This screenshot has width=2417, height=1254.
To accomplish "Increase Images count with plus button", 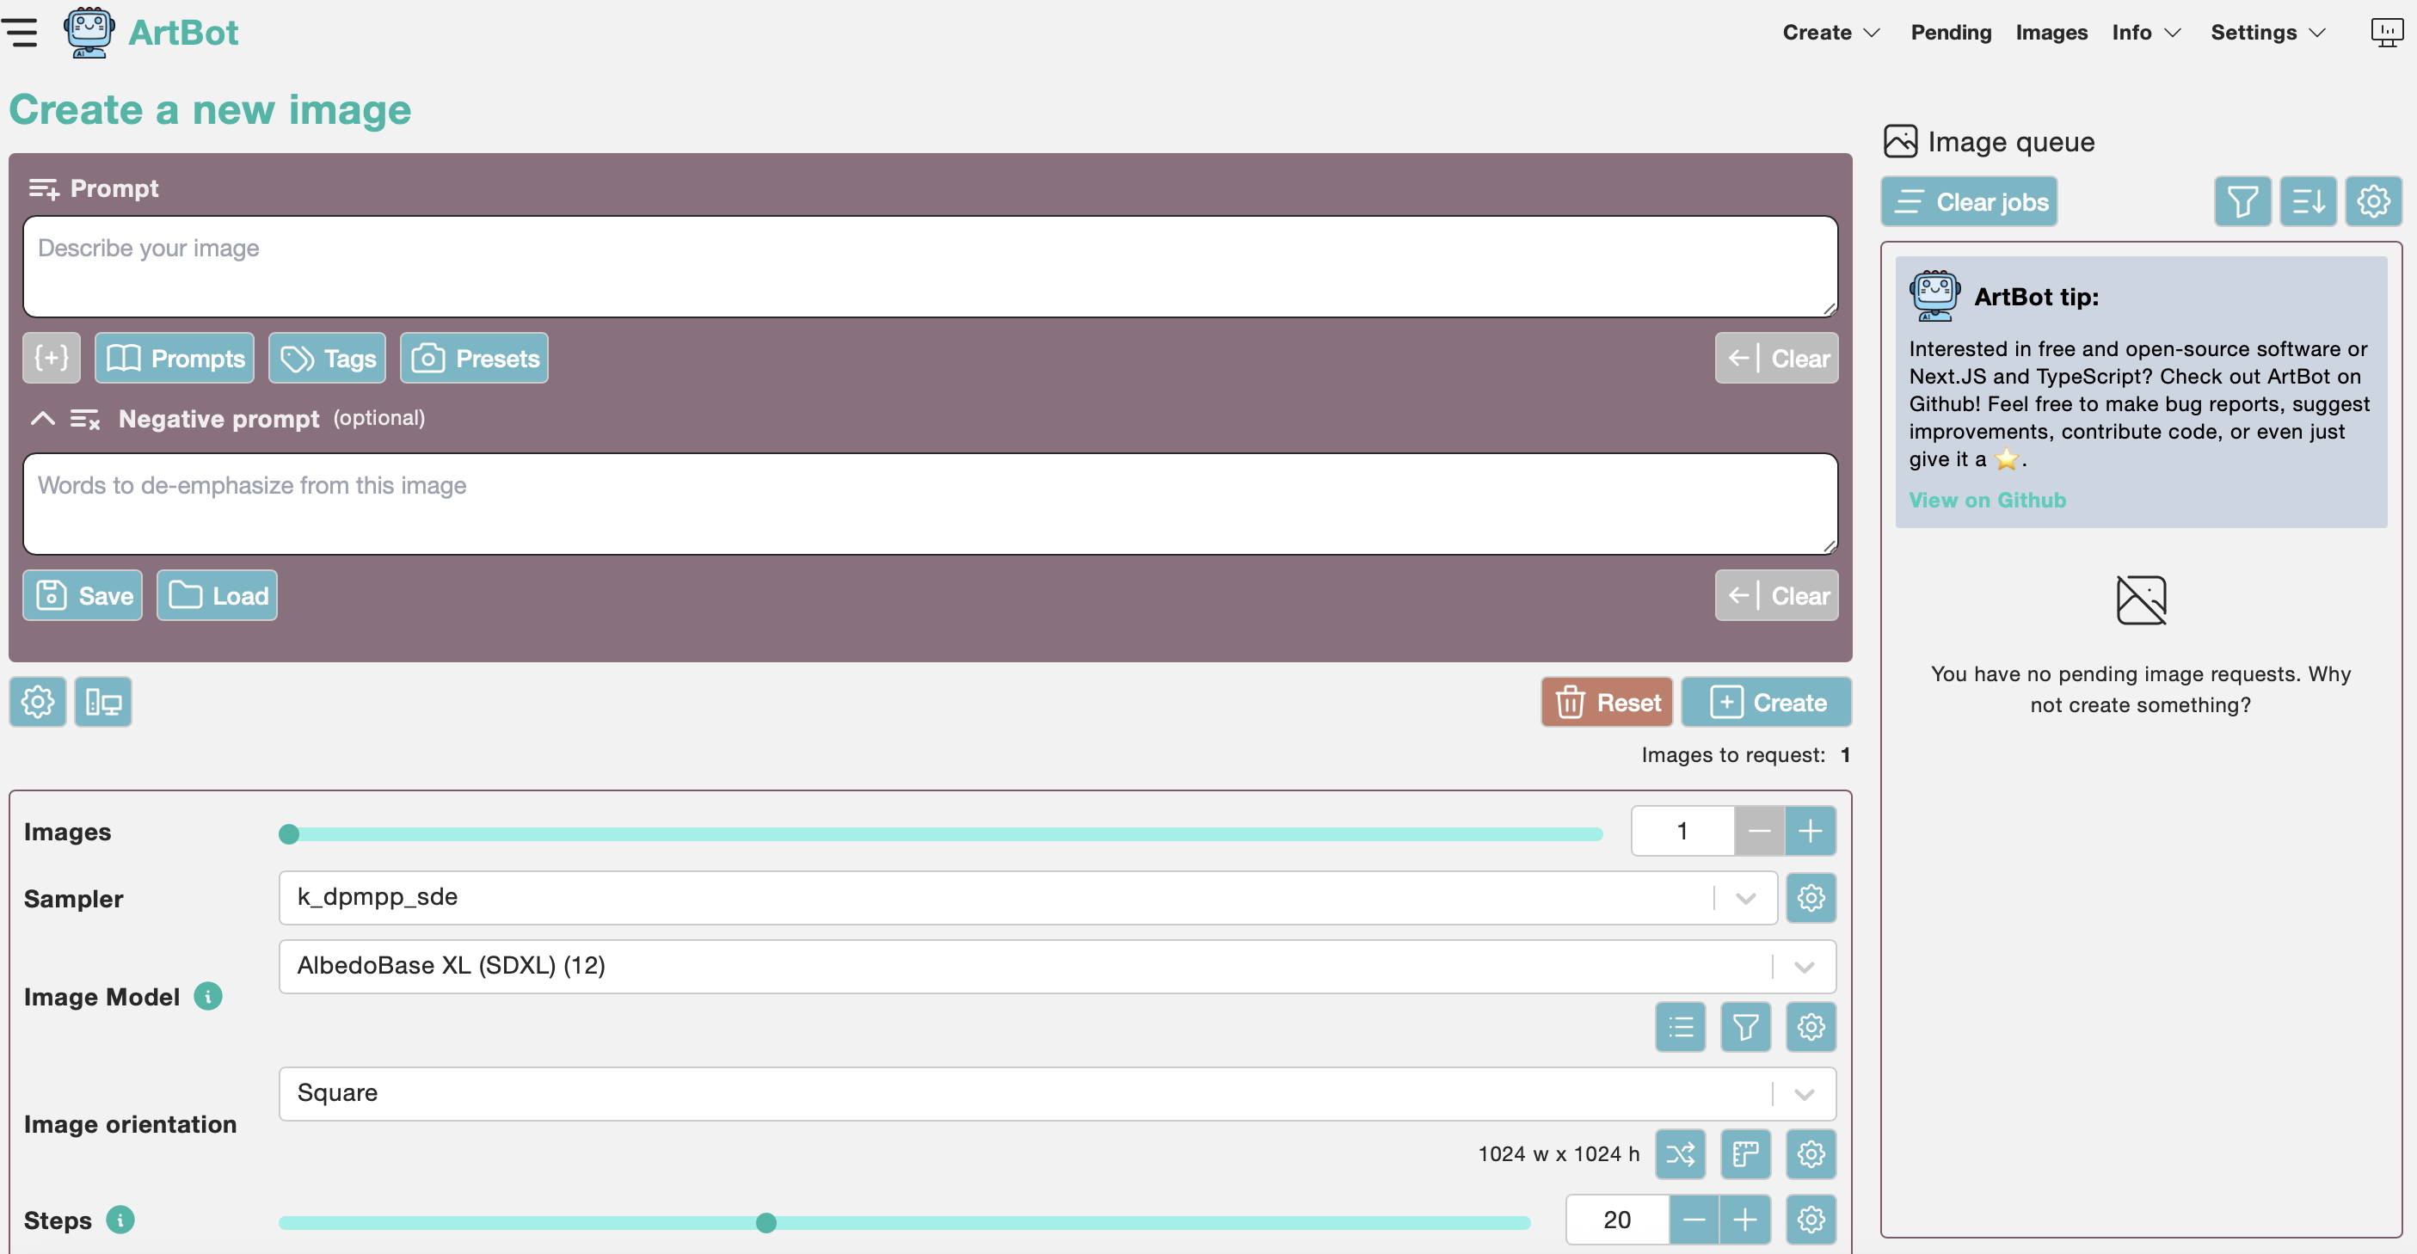I will pos(1809,831).
